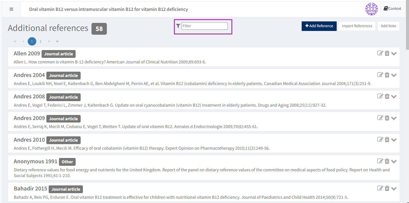Expand the Allen 2009 reference details
Image resolution: width=409 pixels, height=203 pixels.
pyautogui.click(x=394, y=53)
